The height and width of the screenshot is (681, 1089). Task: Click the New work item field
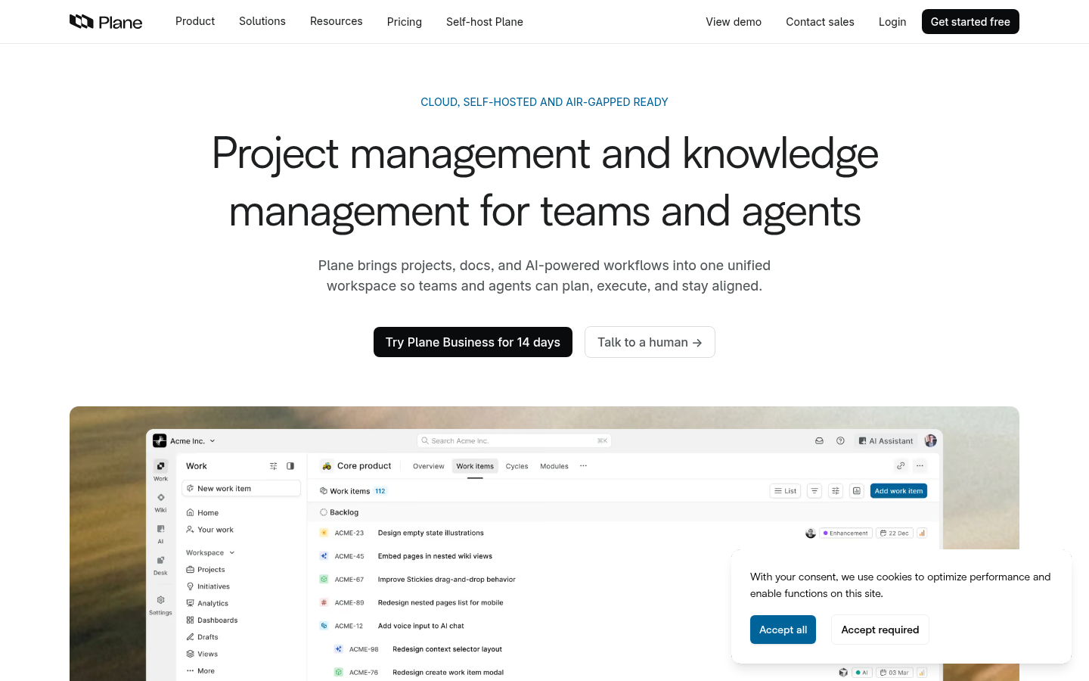click(x=241, y=489)
